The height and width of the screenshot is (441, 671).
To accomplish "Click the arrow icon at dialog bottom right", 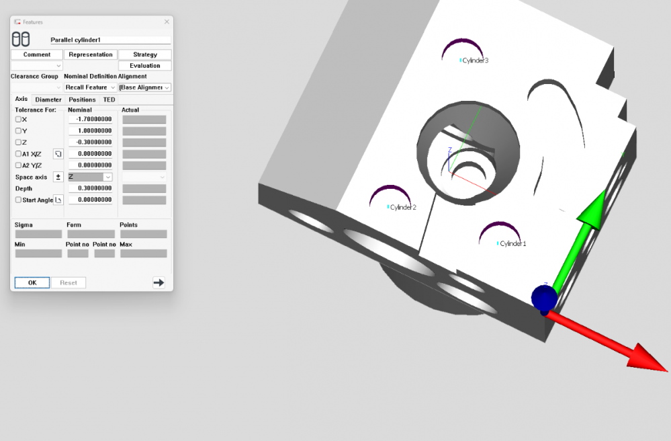I will coord(159,282).
